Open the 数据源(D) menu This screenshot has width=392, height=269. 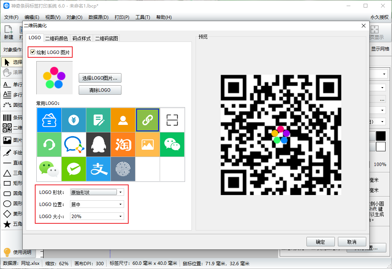click(x=98, y=17)
